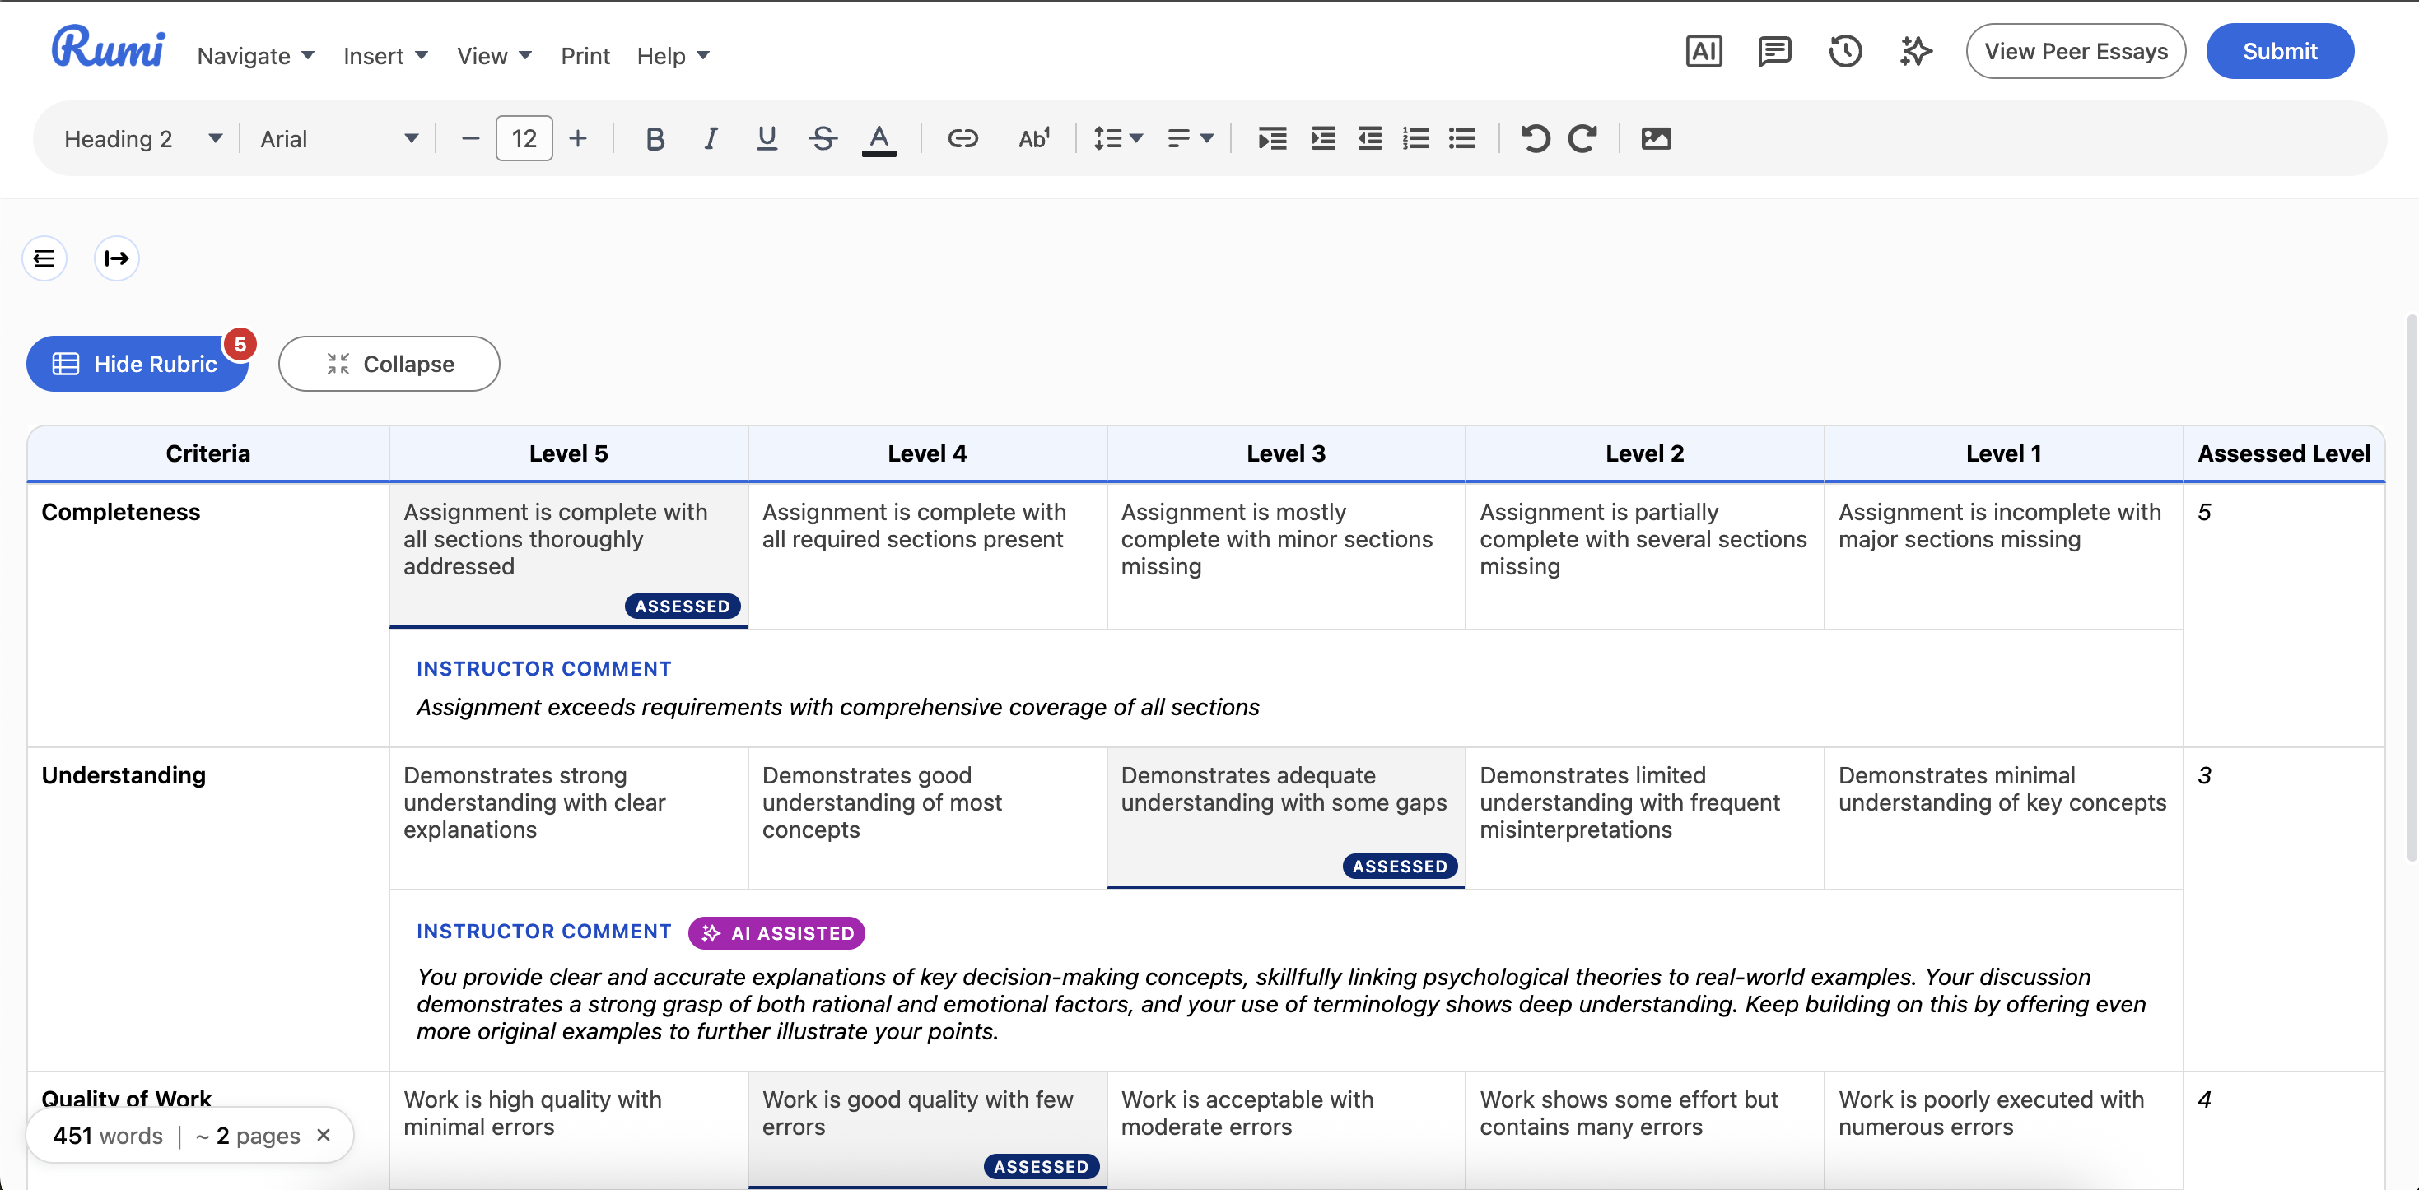
Task: Click View Peer Essays button
Action: pos(2076,52)
